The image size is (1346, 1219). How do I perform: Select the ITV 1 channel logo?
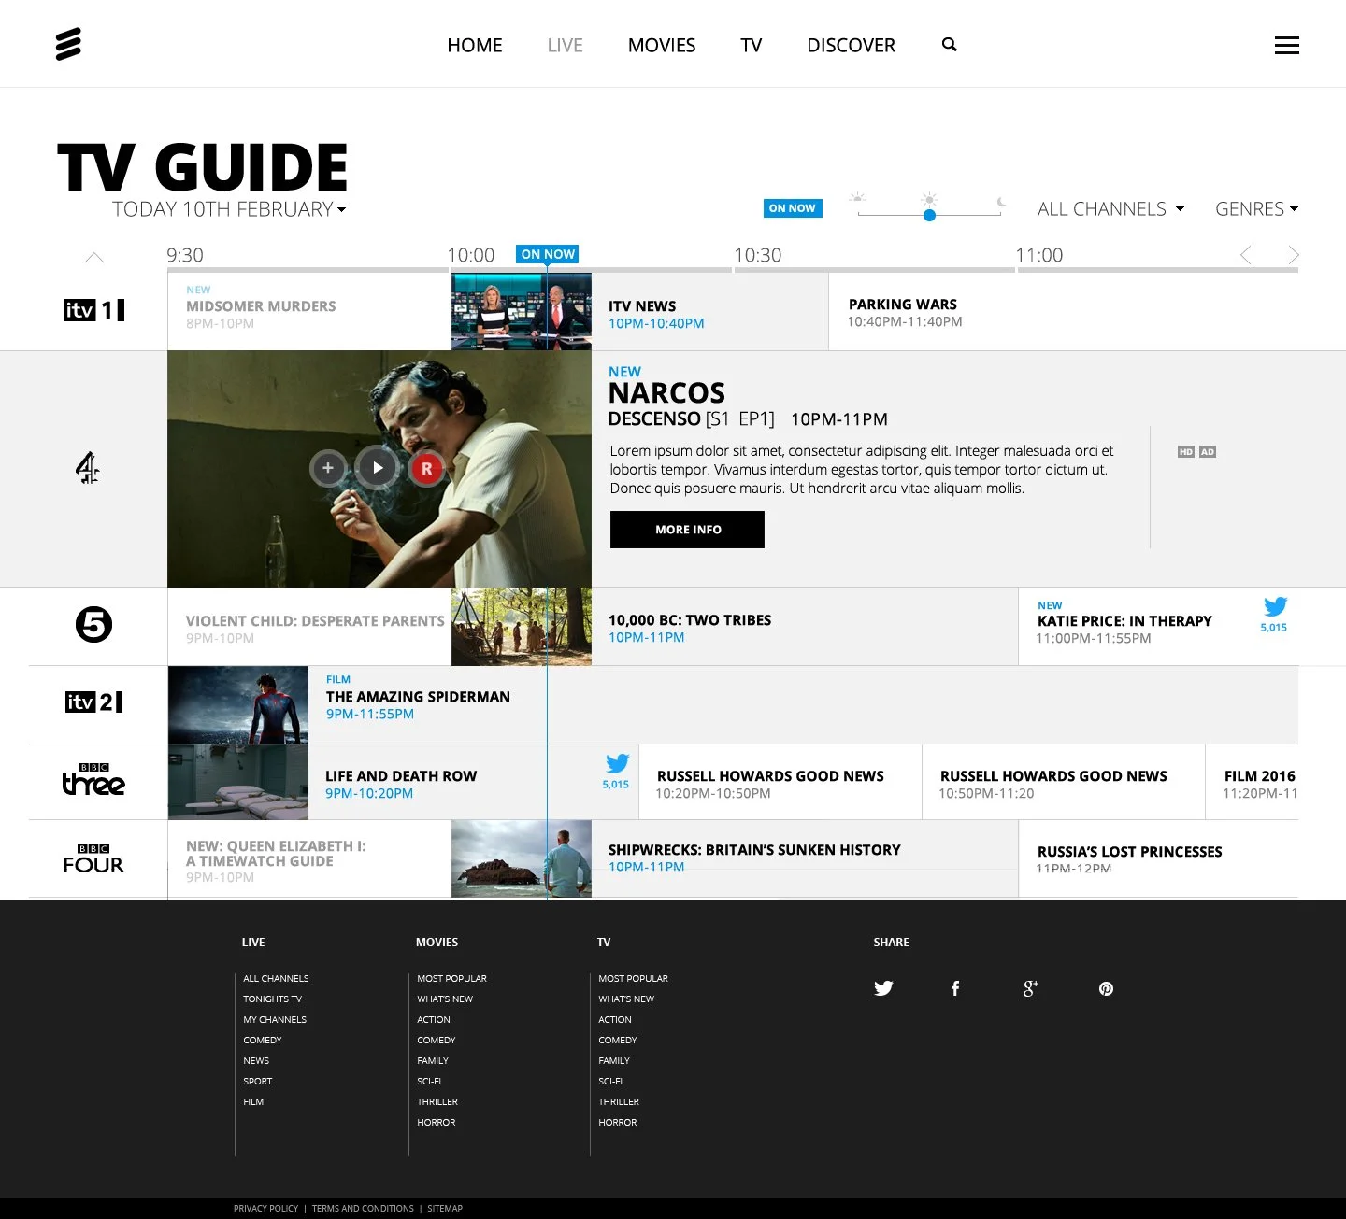(93, 310)
